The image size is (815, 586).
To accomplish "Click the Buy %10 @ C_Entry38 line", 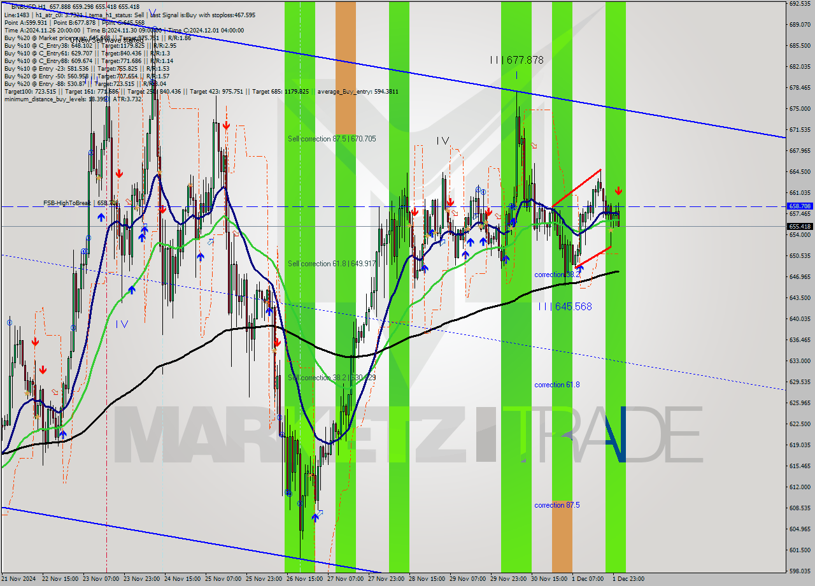I will point(90,46).
